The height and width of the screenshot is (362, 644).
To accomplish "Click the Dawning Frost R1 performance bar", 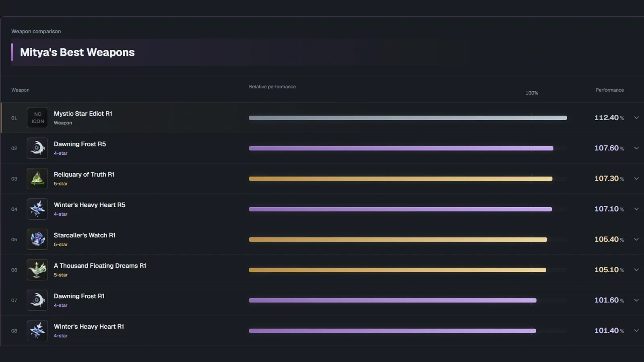I will coord(392,300).
